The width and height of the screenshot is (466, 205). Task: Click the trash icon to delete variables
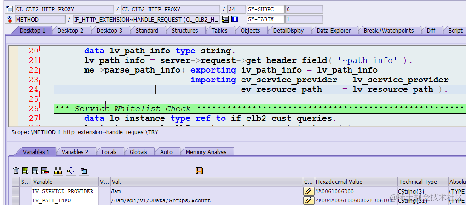(x=17, y=171)
